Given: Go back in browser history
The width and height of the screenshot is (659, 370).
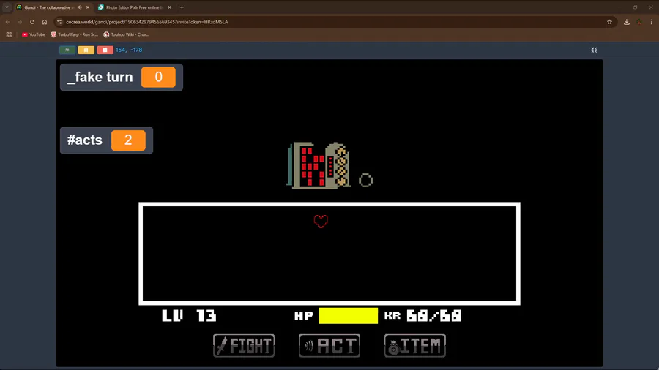Looking at the screenshot, I should [7, 22].
